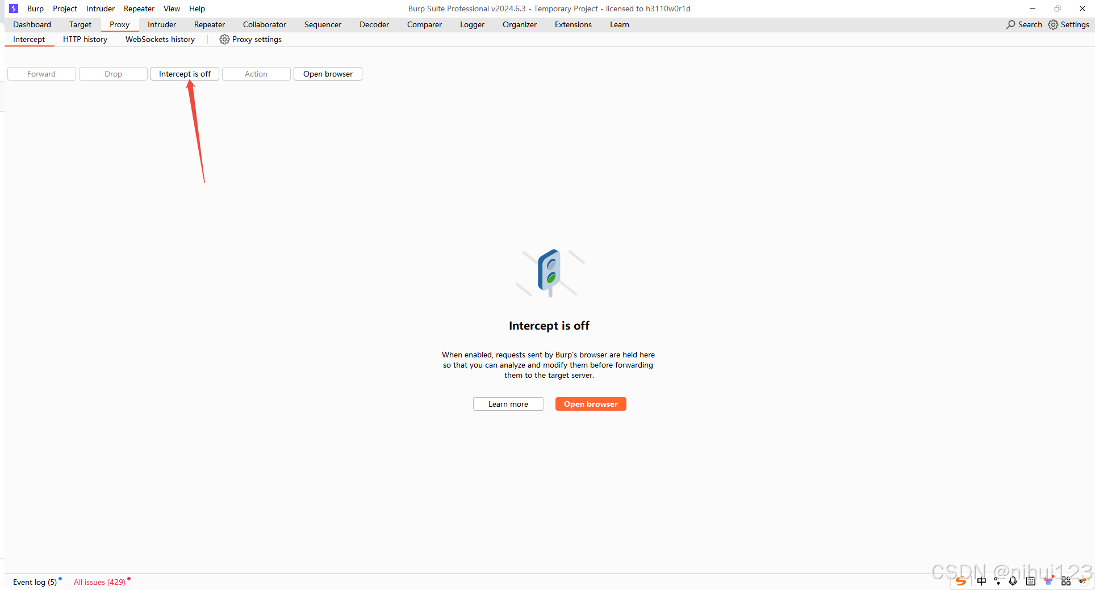1095x590 pixels.
Task: Click the Proxy settings gear icon
Action: 224,39
